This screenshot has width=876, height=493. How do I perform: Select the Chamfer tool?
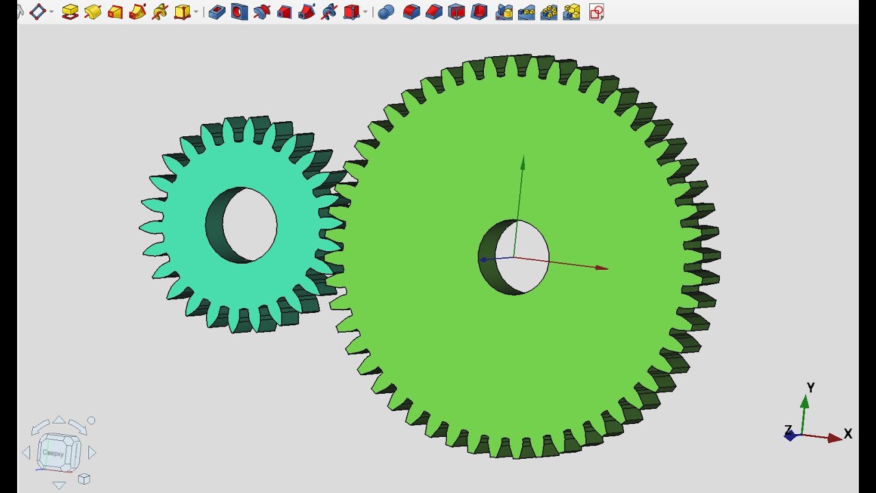(434, 12)
